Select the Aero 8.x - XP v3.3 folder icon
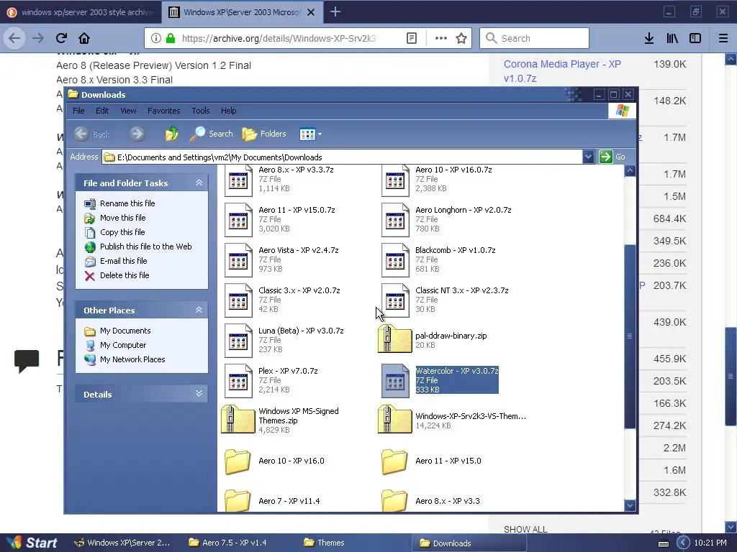Viewport: 737px width, 552px height. click(x=394, y=500)
